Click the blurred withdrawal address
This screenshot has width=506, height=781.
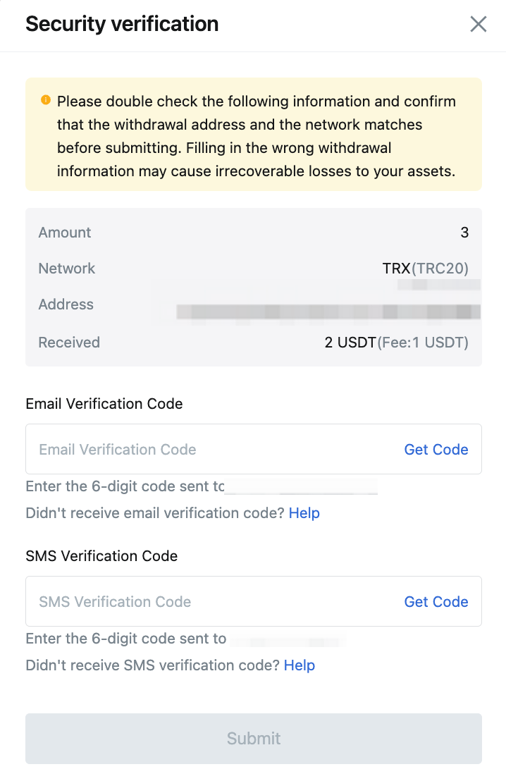pyautogui.click(x=328, y=311)
